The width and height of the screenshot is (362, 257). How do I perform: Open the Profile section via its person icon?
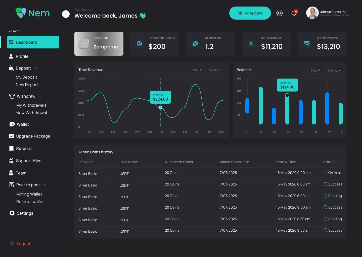pos(11,56)
